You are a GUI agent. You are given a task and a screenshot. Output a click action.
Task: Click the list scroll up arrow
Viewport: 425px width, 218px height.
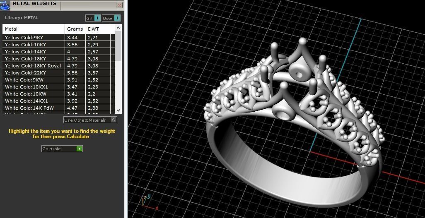118,28
